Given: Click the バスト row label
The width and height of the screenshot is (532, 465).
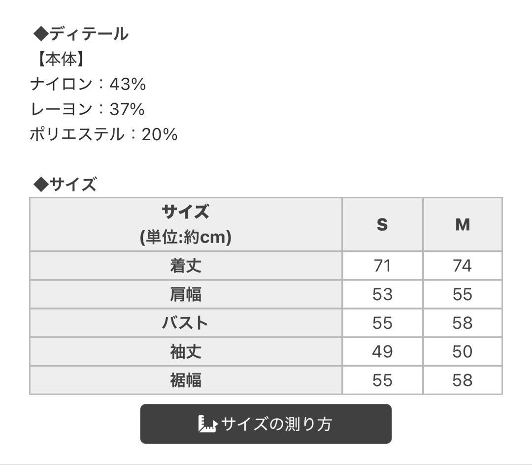Looking at the screenshot, I should [x=186, y=323].
